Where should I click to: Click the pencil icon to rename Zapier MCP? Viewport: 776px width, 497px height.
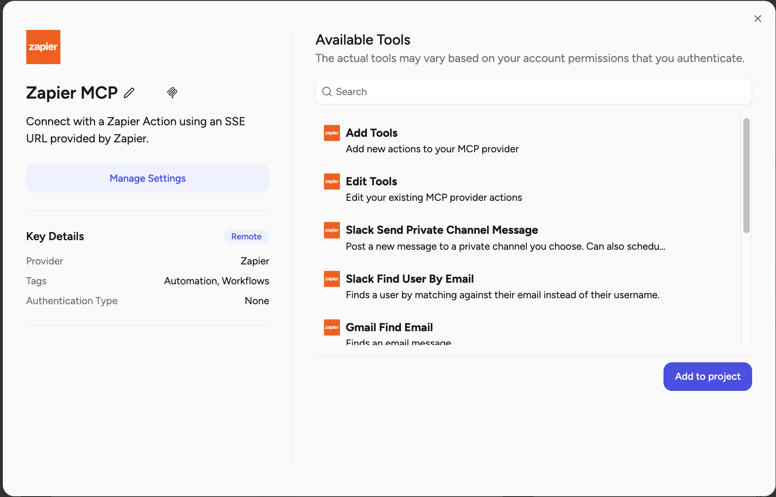point(129,93)
